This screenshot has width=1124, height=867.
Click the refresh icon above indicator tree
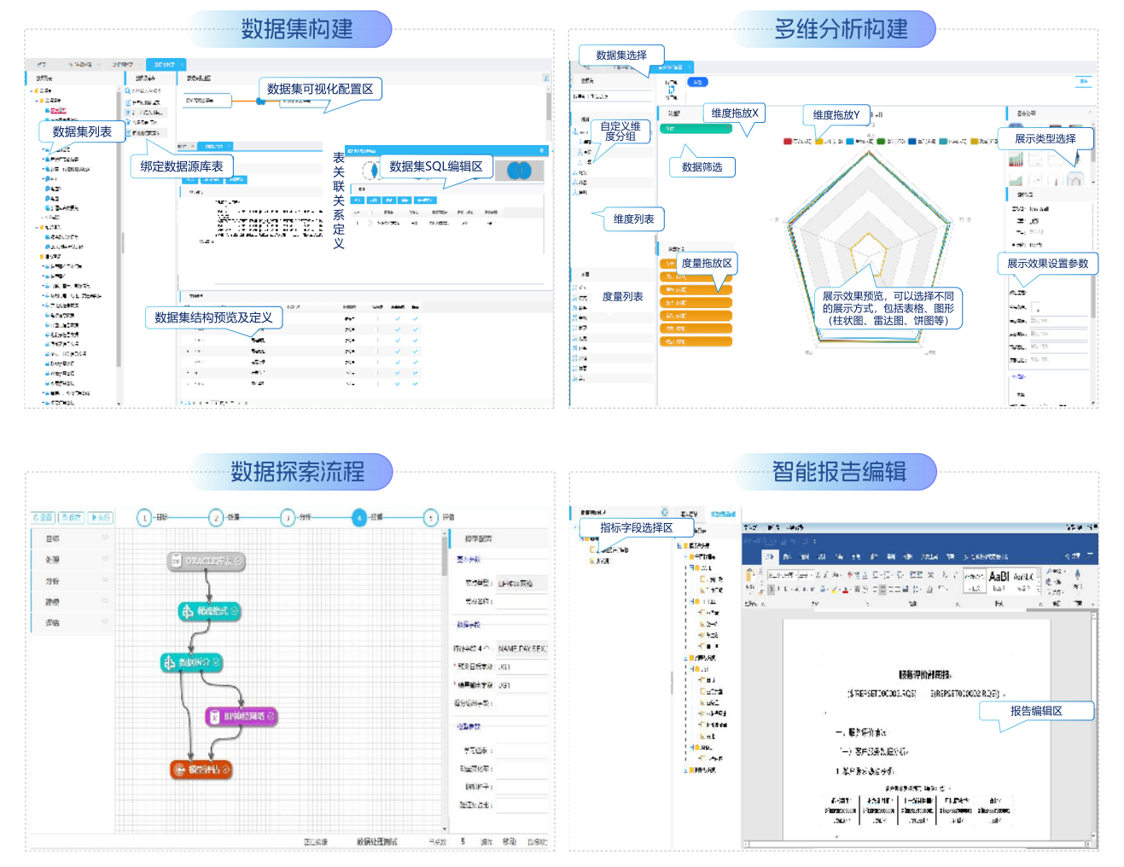pos(665,513)
